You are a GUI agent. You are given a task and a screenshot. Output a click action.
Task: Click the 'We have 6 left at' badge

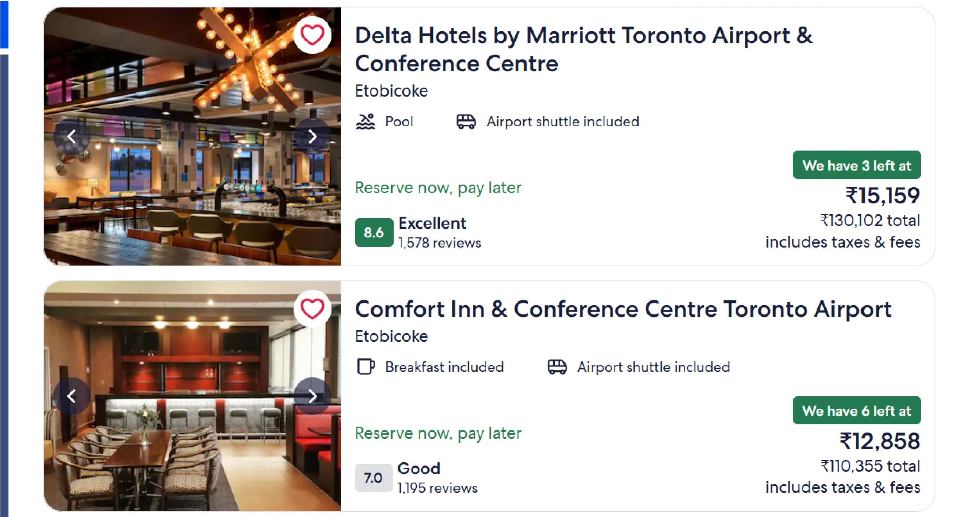pyautogui.click(x=856, y=411)
